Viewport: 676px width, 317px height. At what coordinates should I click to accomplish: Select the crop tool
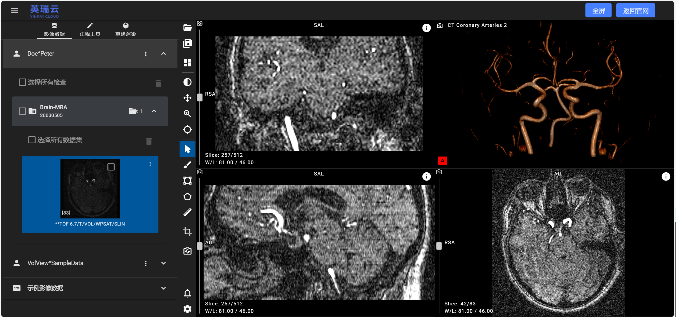coord(187,231)
